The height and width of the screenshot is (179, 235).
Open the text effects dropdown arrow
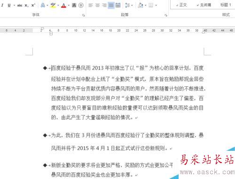(x=47, y=6)
